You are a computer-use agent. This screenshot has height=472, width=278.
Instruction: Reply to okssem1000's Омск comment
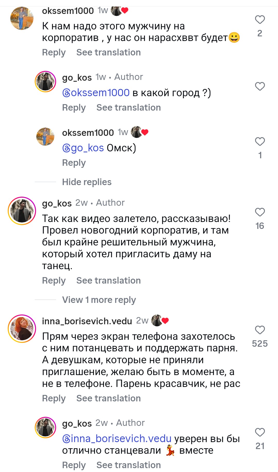click(74, 163)
